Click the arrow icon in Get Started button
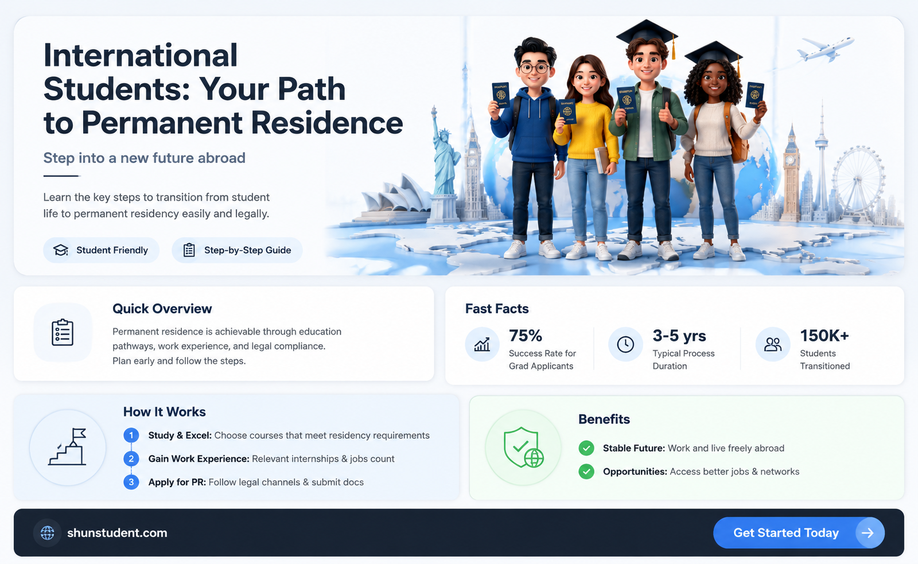The image size is (918, 564). 868,533
